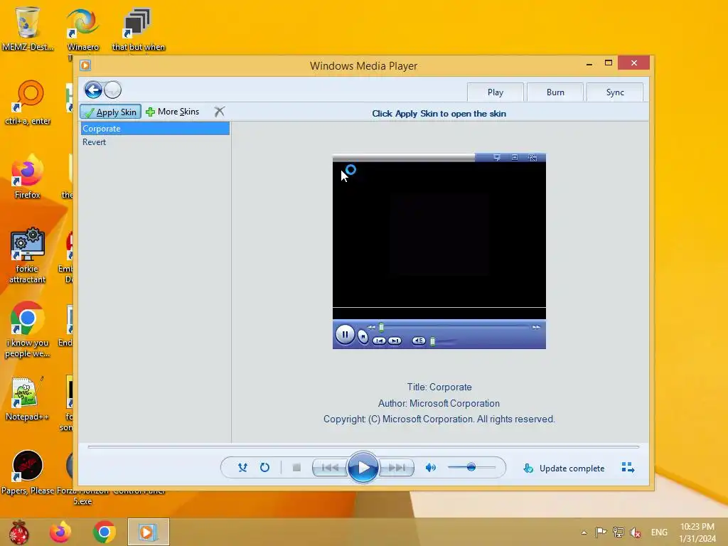Delete selected skin with X icon
This screenshot has height=546, width=728.
point(219,112)
